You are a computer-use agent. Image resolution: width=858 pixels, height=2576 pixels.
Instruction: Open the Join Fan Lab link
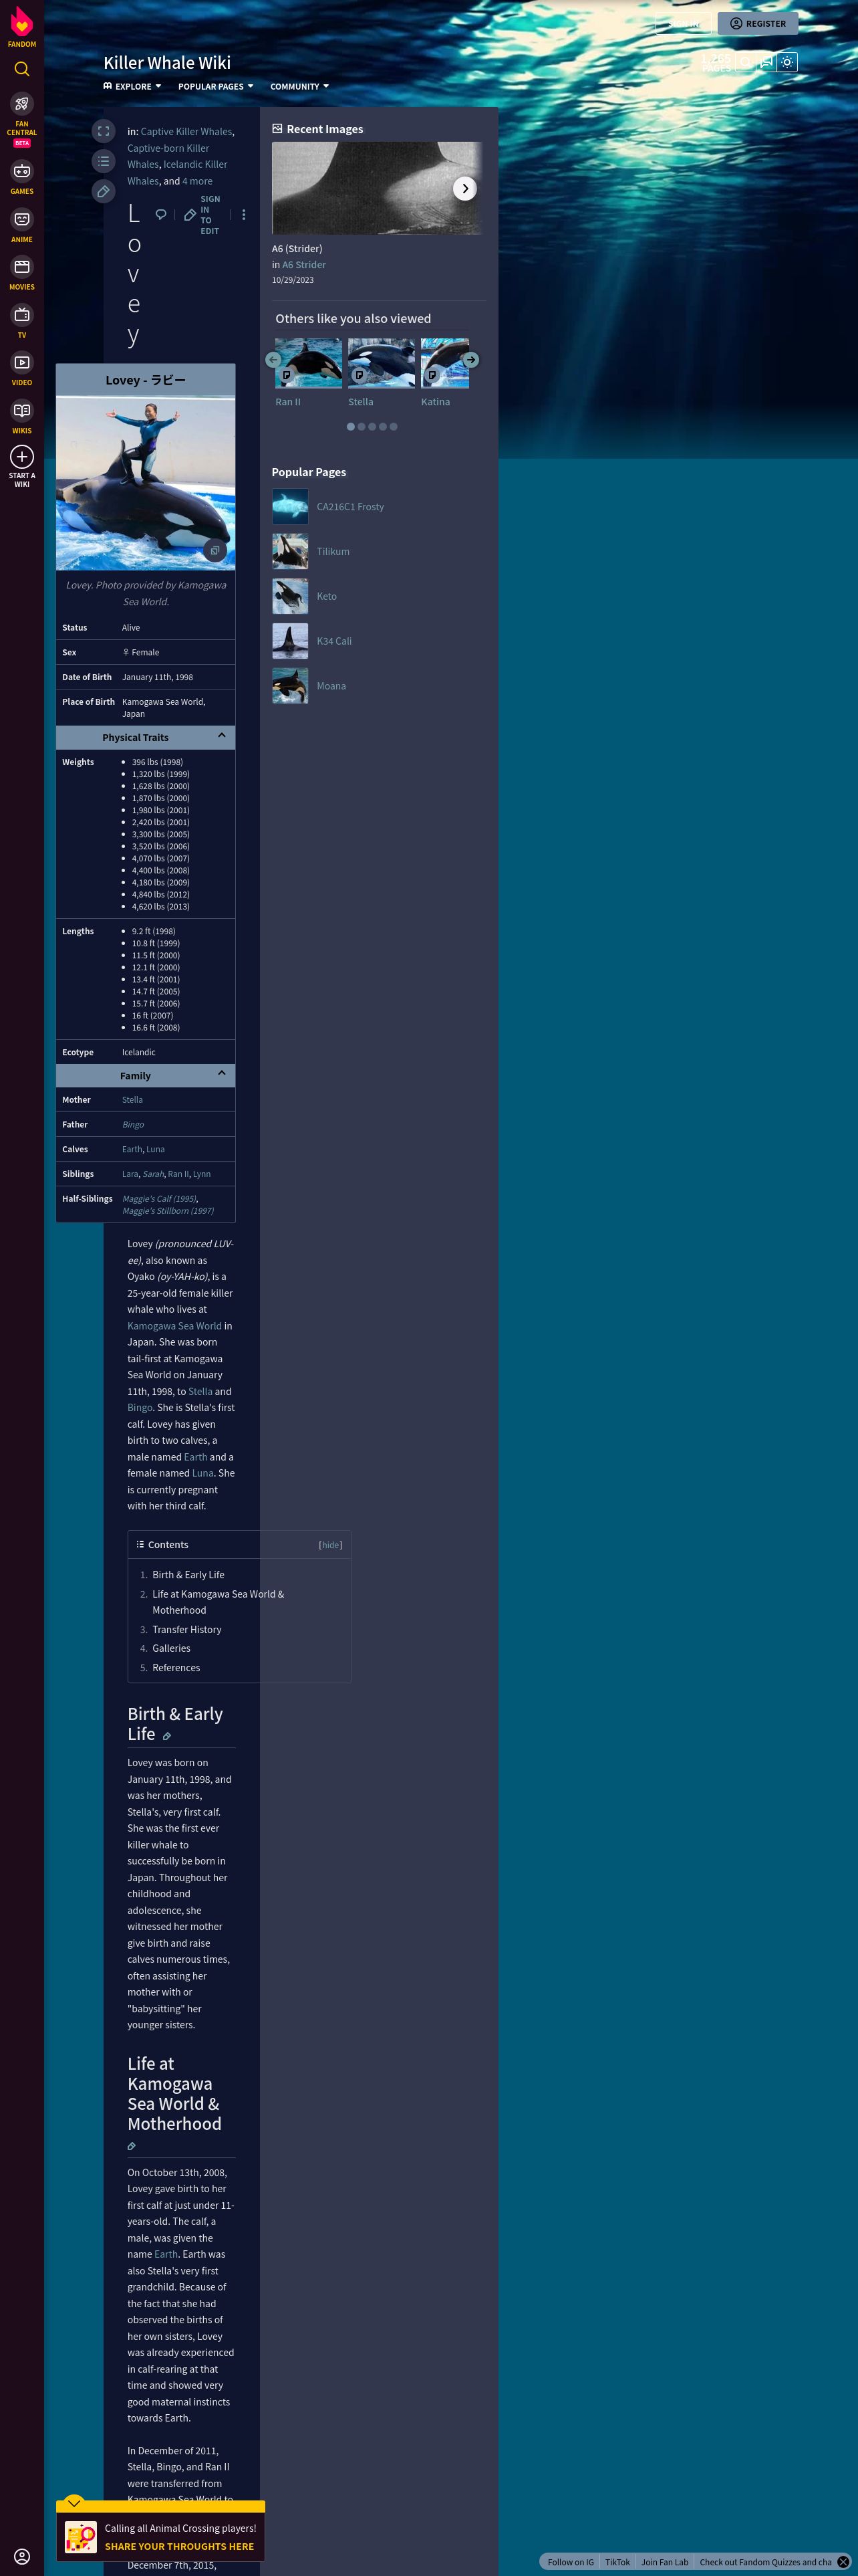pos(664,2562)
